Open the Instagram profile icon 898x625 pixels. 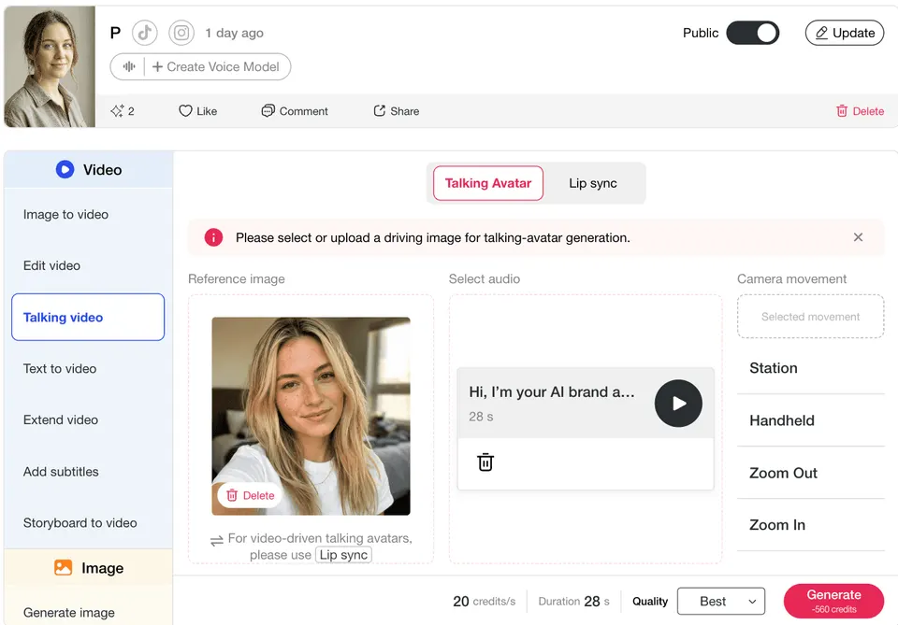click(181, 33)
